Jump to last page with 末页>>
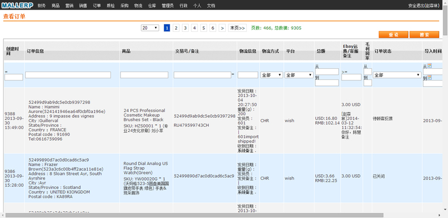Viewport: 448px width, 218px height. 237,28
